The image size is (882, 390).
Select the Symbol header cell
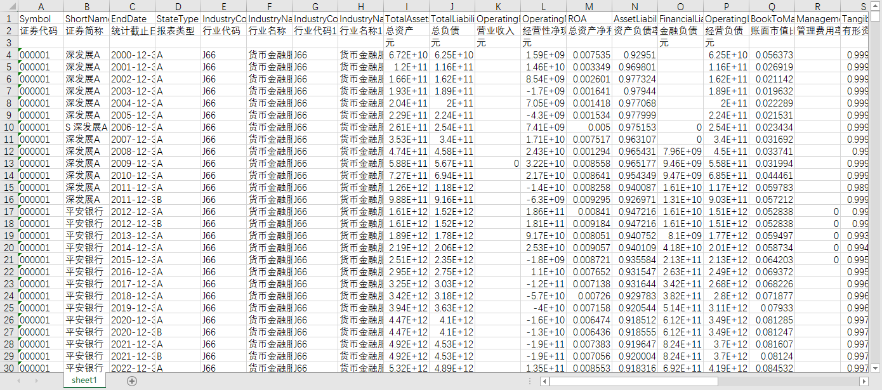point(41,18)
